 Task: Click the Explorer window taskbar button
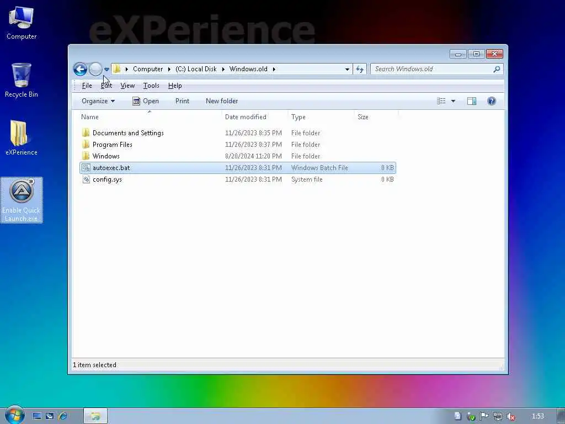[x=95, y=416]
